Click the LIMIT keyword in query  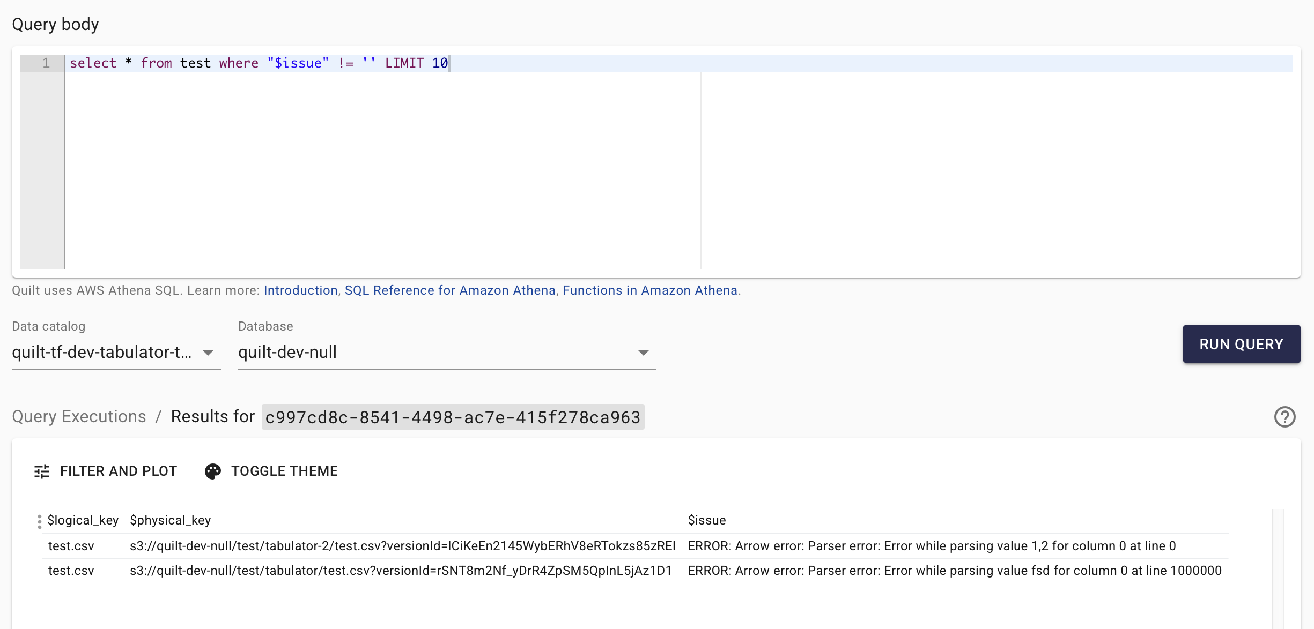(404, 63)
